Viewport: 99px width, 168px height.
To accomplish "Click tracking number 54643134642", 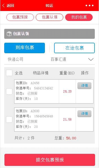I will [x=44, y=88].
